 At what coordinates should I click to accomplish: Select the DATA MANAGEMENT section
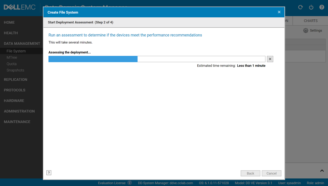pyautogui.click(x=22, y=44)
